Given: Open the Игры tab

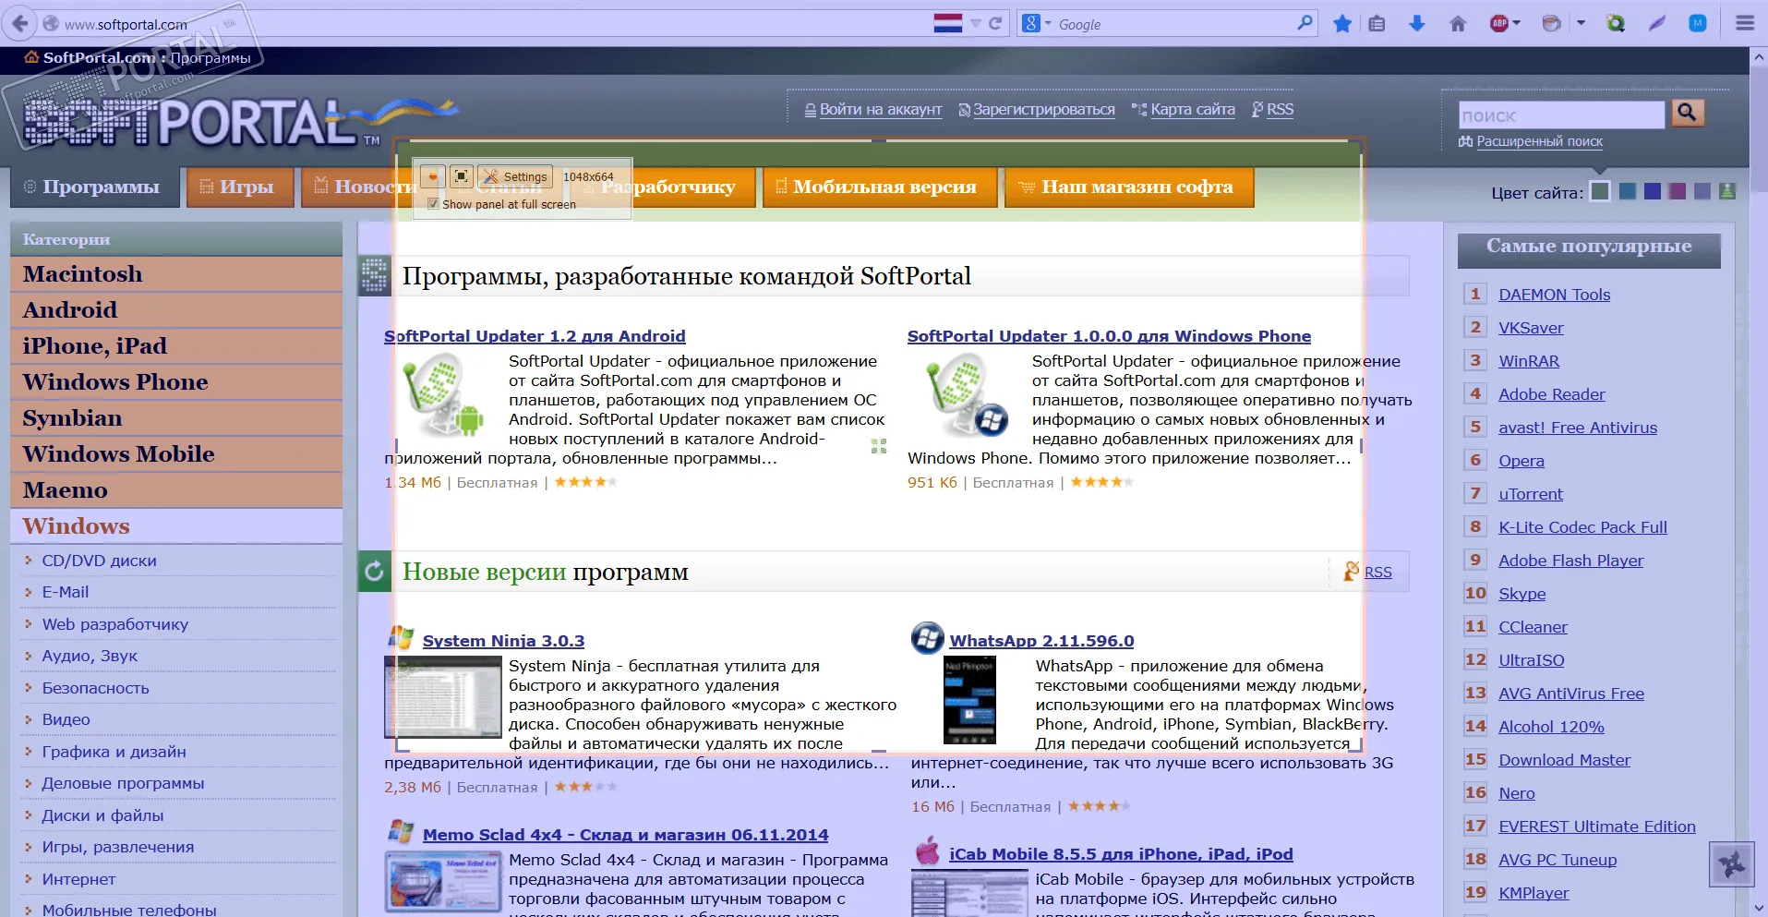Looking at the screenshot, I should 240,187.
